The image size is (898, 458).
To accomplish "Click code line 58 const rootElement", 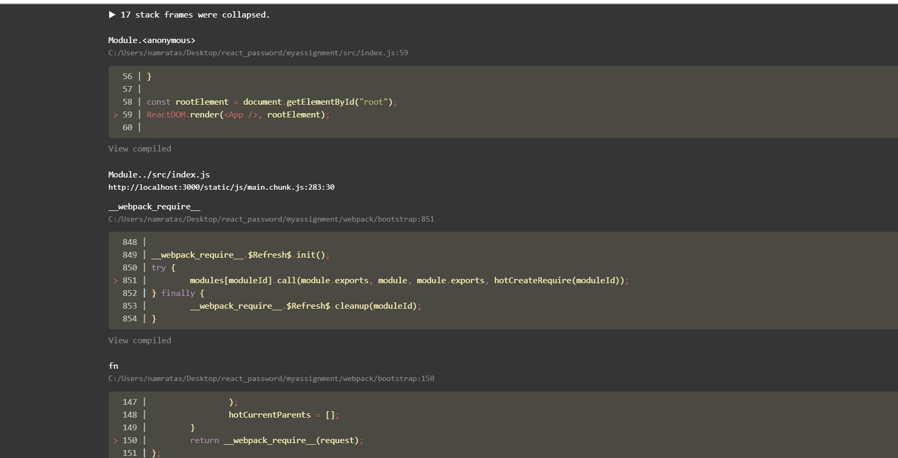I will tap(272, 102).
